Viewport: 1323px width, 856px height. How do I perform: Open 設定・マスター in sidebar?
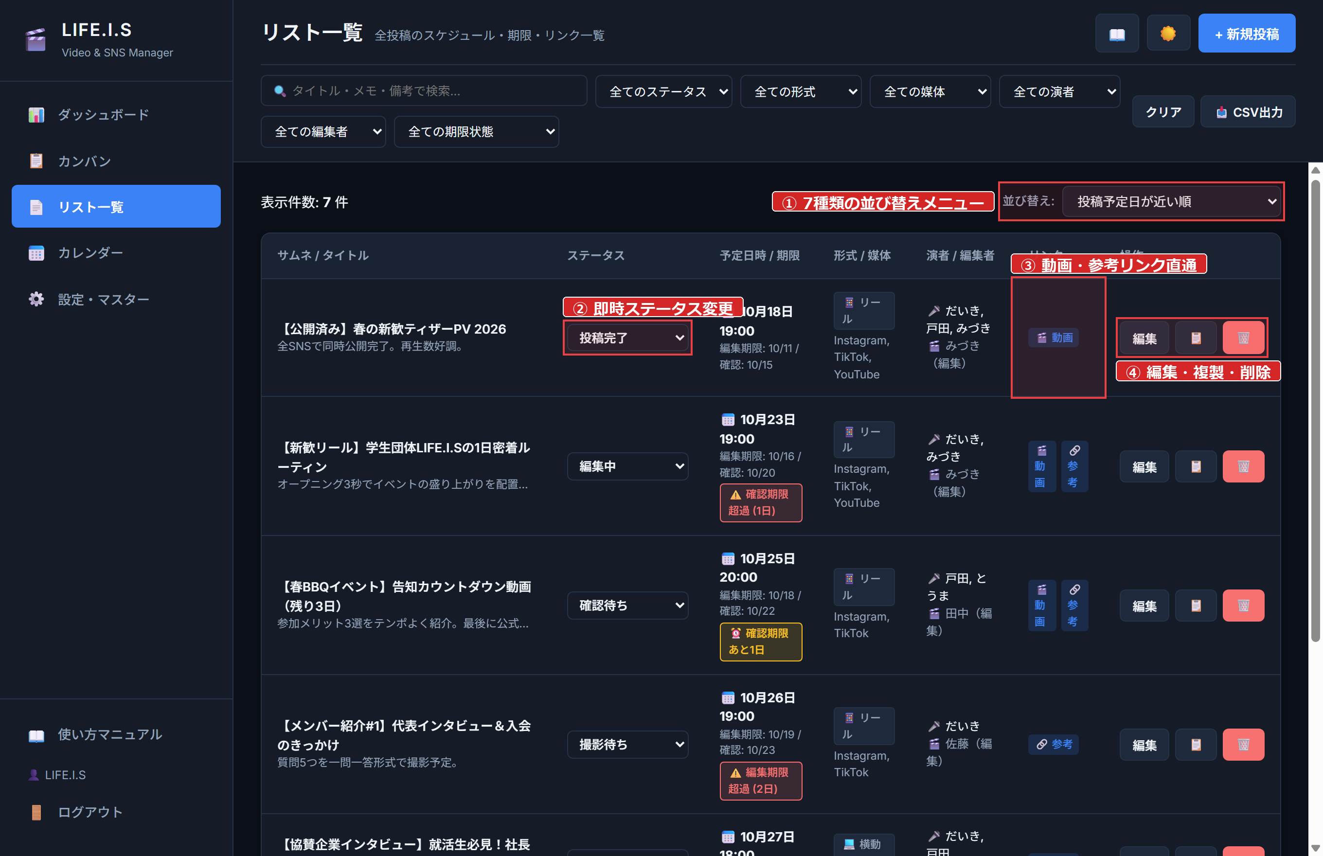point(116,299)
